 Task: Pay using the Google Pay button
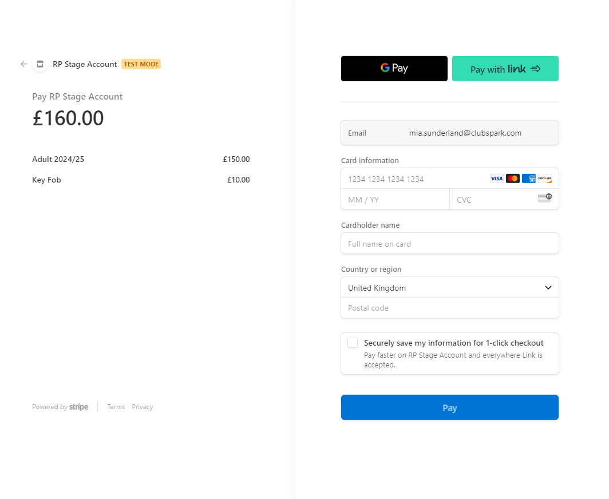[394, 69]
